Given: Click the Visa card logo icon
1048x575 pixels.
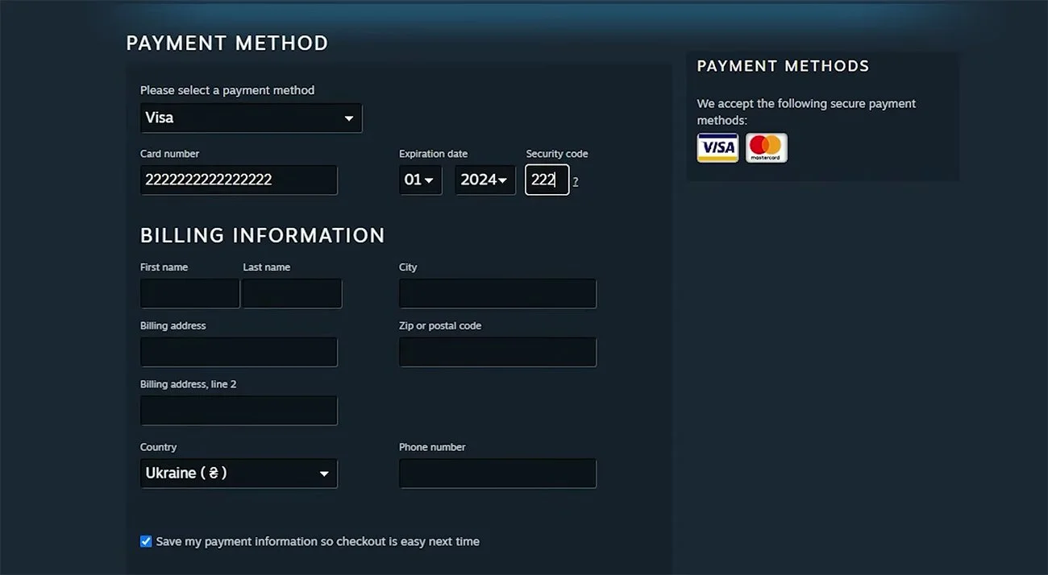Looking at the screenshot, I should pyautogui.click(x=717, y=147).
